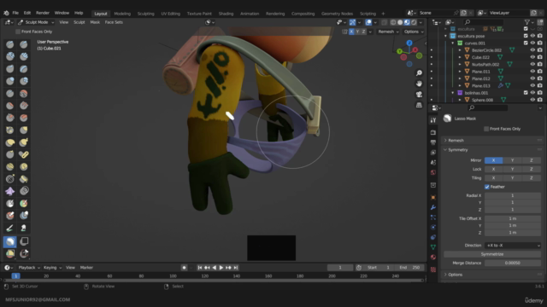Click the End frame 250 field

410,267
